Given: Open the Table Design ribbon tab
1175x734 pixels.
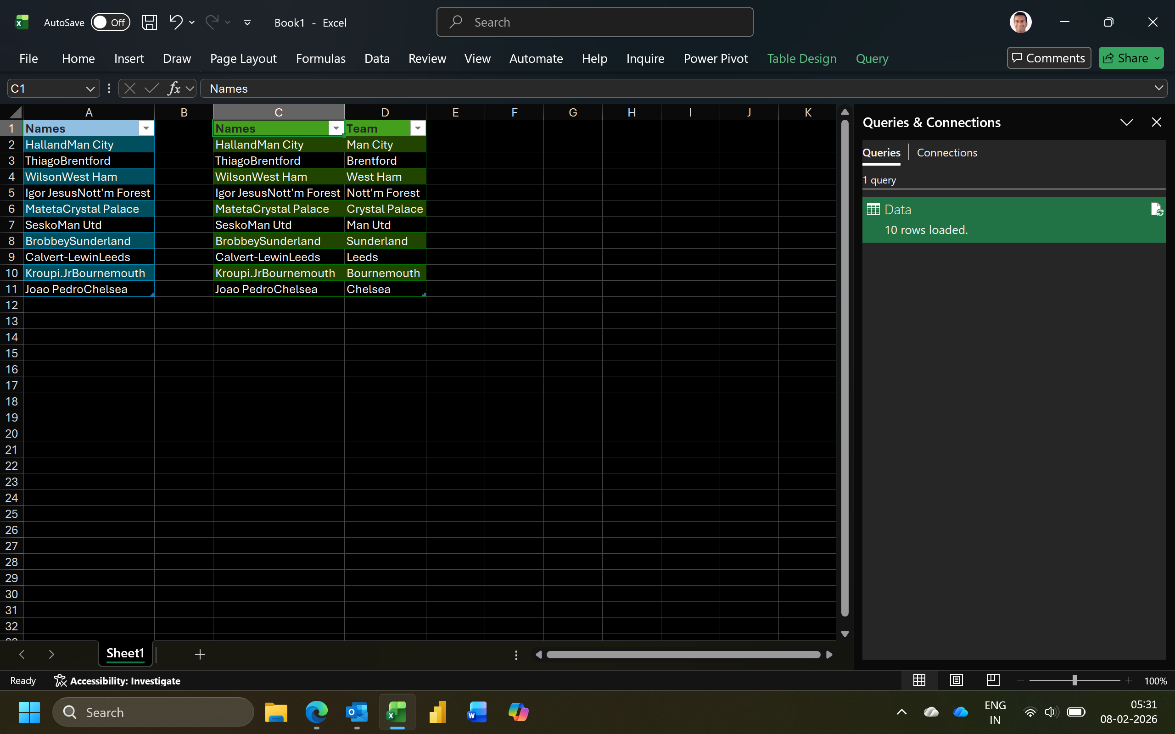Looking at the screenshot, I should coord(802,58).
